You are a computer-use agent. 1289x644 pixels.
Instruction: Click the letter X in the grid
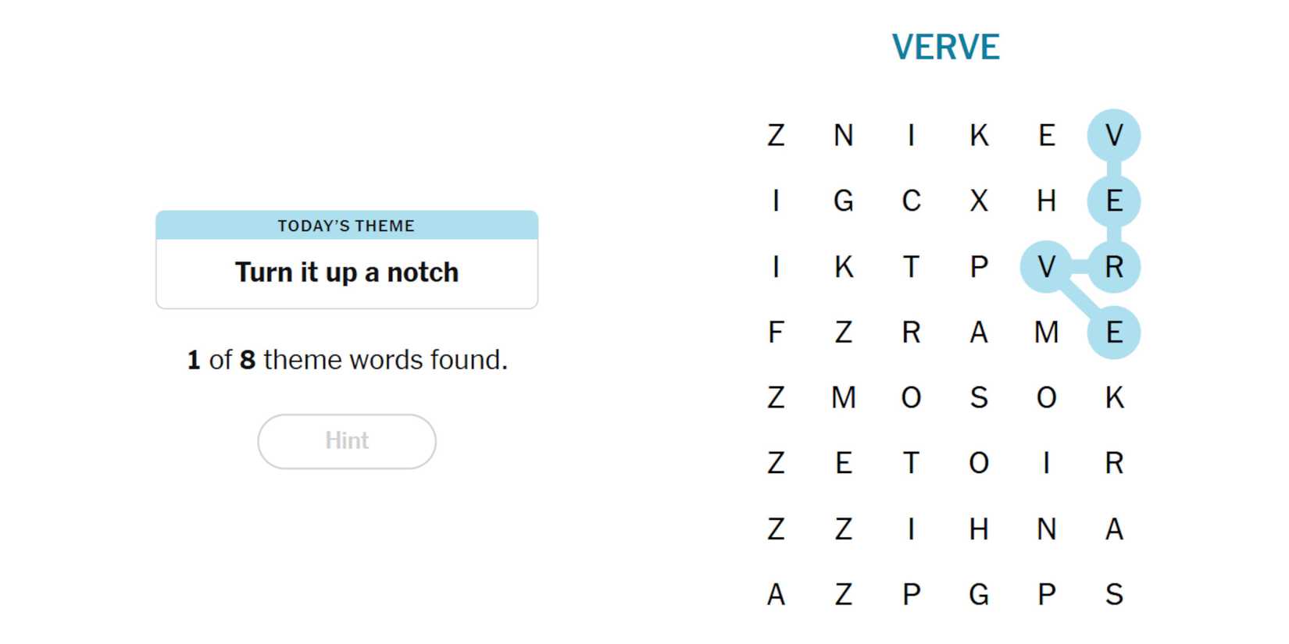979,201
